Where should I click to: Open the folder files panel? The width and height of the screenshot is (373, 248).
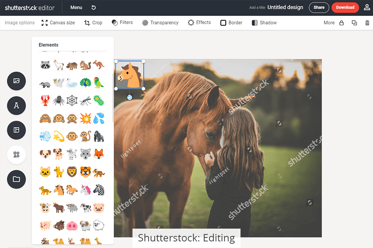click(x=16, y=179)
